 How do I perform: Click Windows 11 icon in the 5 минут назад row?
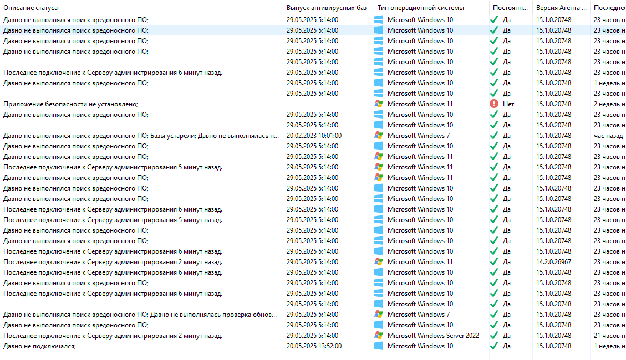point(379,167)
